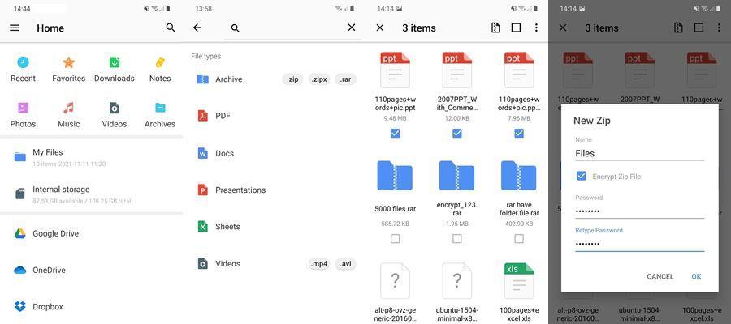
Task: Open Videos shortcut on Home screen
Action: pyautogui.click(x=115, y=115)
